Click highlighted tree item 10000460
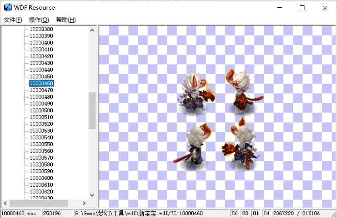This screenshot has width=337, height=218. coord(41,83)
